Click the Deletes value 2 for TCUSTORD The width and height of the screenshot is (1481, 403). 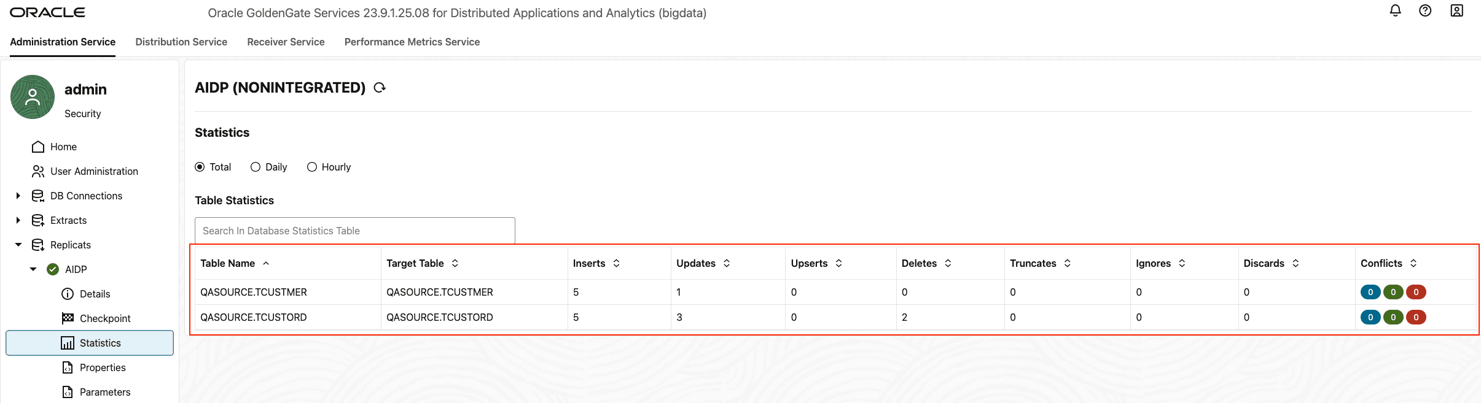pos(904,317)
